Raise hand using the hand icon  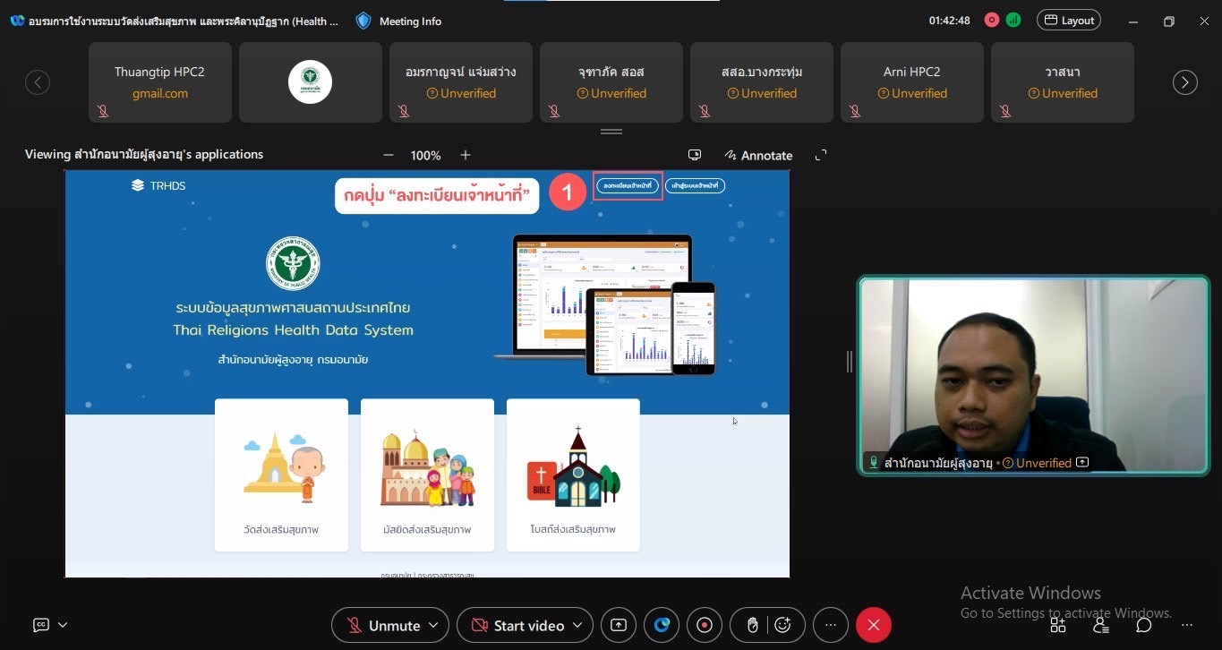pyautogui.click(x=753, y=625)
